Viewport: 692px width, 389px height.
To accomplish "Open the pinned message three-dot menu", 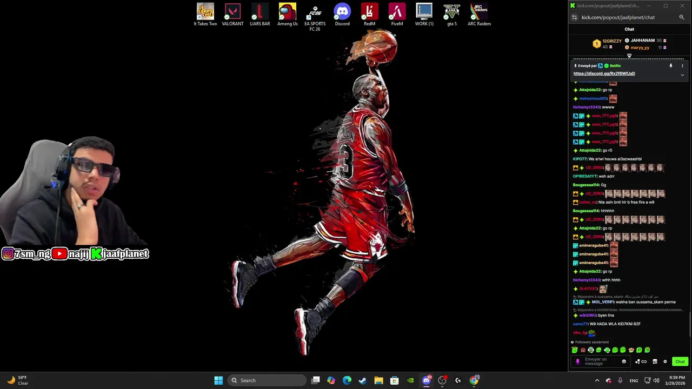I will (682, 66).
